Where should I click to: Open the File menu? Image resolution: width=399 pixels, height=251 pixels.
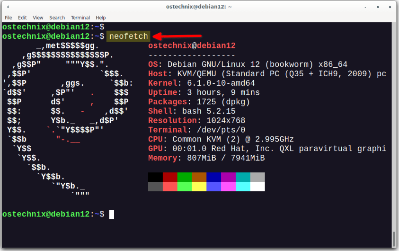point(9,18)
